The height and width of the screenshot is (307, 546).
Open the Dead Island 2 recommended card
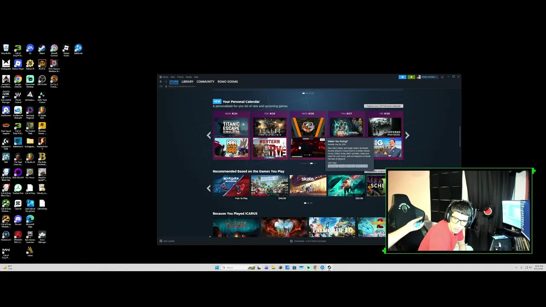coord(269,185)
